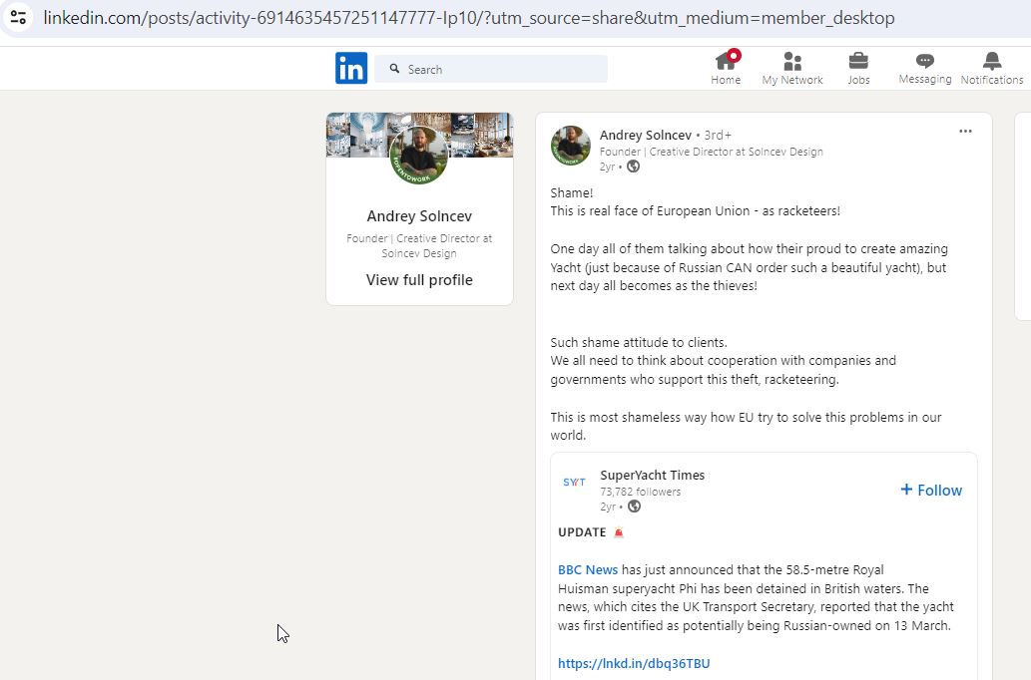Open My Network page
The image size is (1031, 680).
(792, 69)
